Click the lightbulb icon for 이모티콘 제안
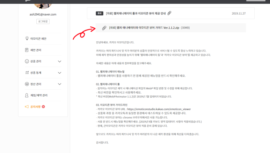Image resolution: width=270 pixels, height=153 pixels. click(27, 38)
